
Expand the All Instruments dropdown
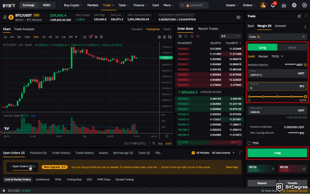[223, 153]
